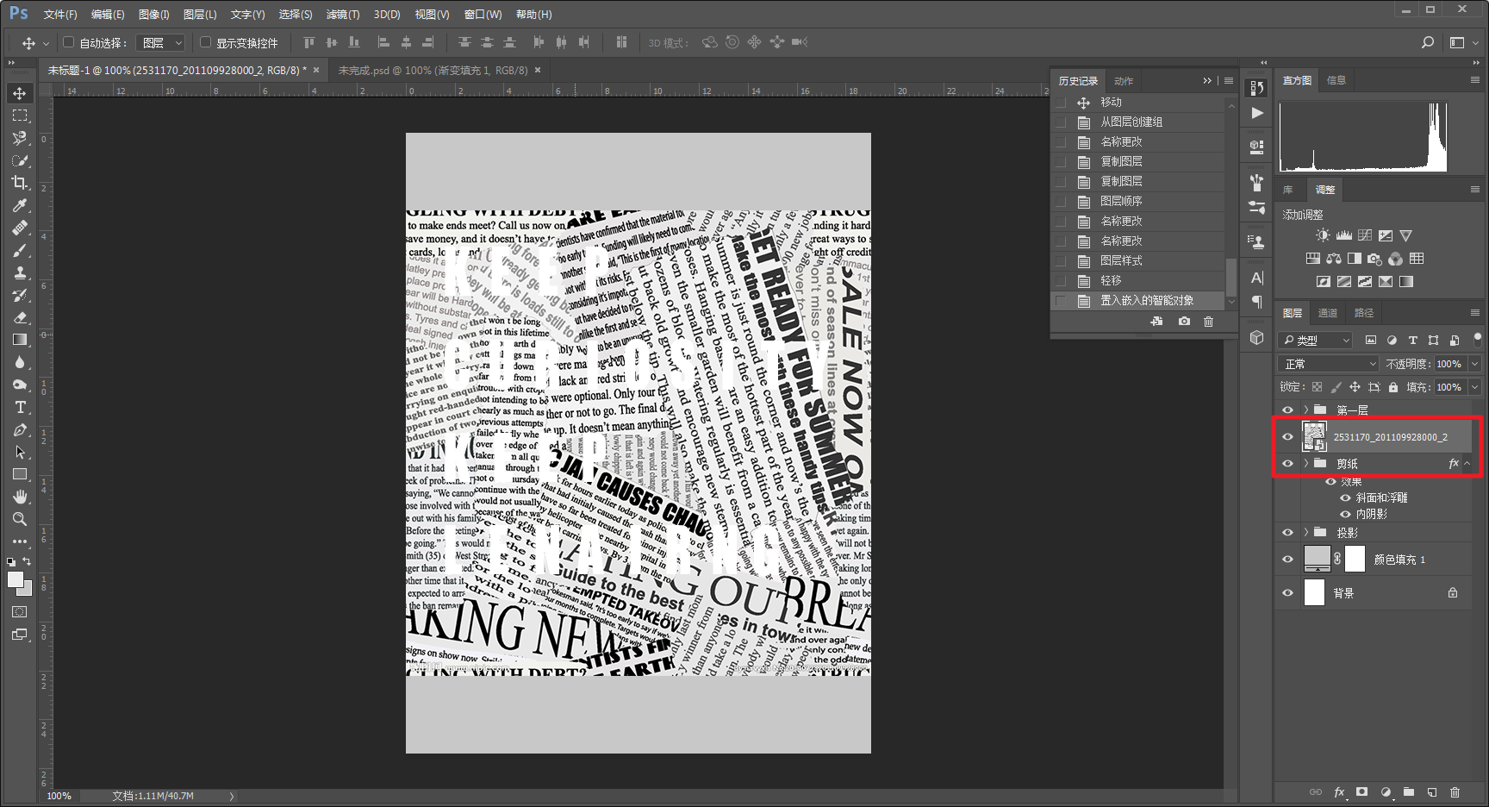Select the Zoom tool
This screenshot has height=807, width=1489.
tap(20, 519)
